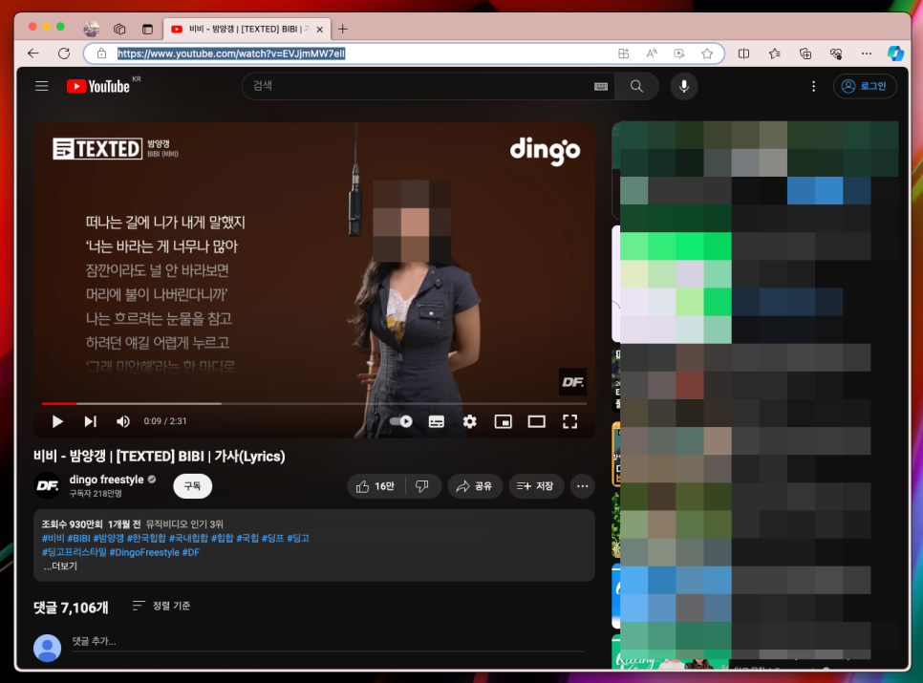Open the app available icon in address bar
The image size is (923, 683).
coord(623,53)
